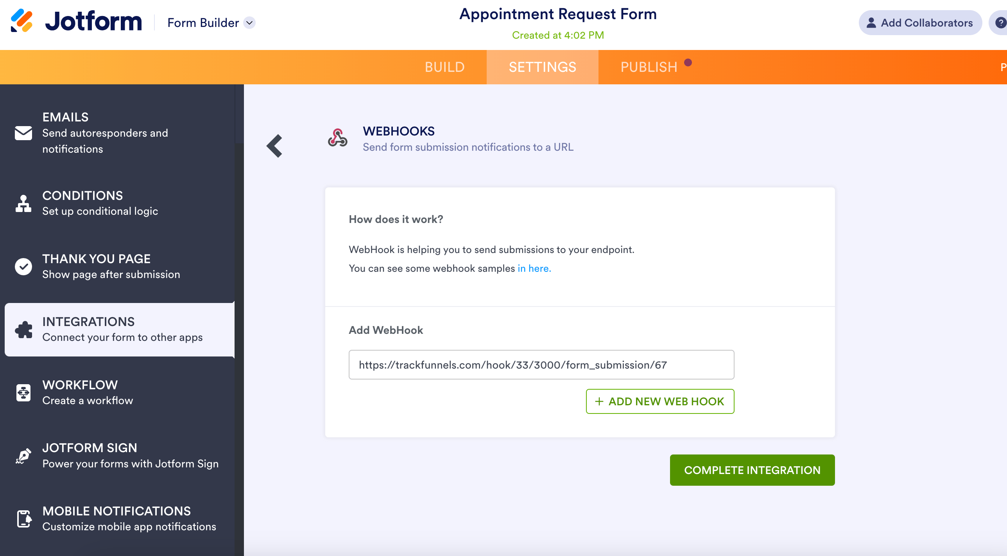Screen dimensions: 1007x556
Task: Click the Jotform logo icon
Action: coord(22,21)
